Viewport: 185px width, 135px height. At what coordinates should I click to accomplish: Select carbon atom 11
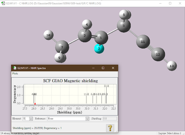[143, 42]
